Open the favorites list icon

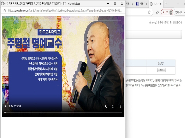pyautogui.click(x=157, y=12)
